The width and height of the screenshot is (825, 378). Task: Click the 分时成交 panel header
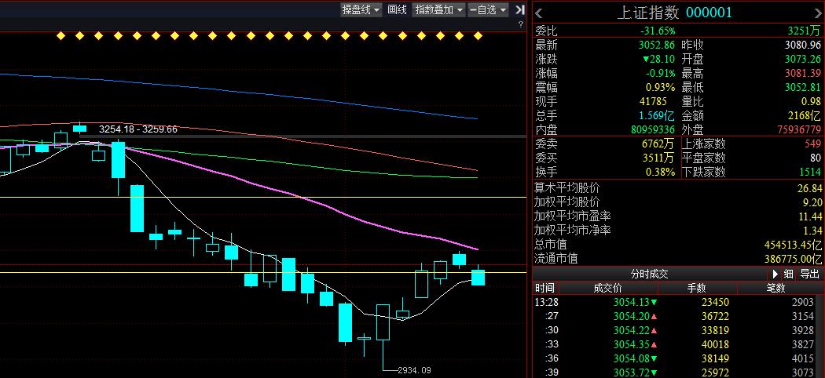[649, 274]
